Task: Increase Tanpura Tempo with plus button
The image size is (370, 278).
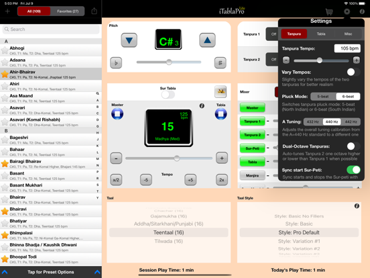Action: (357, 60)
